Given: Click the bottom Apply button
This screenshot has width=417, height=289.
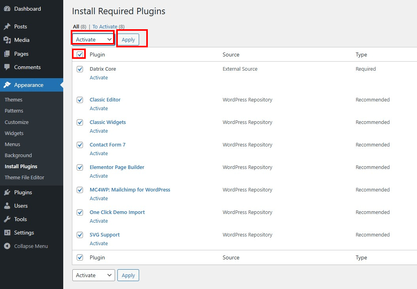Looking at the screenshot, I should [128, 275].
